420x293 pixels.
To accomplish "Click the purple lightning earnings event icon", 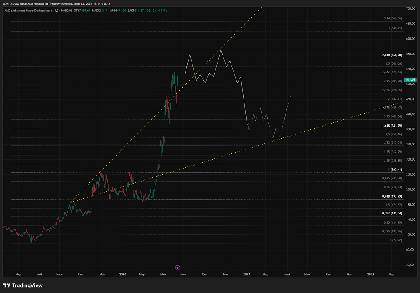I will click(177, 267).
